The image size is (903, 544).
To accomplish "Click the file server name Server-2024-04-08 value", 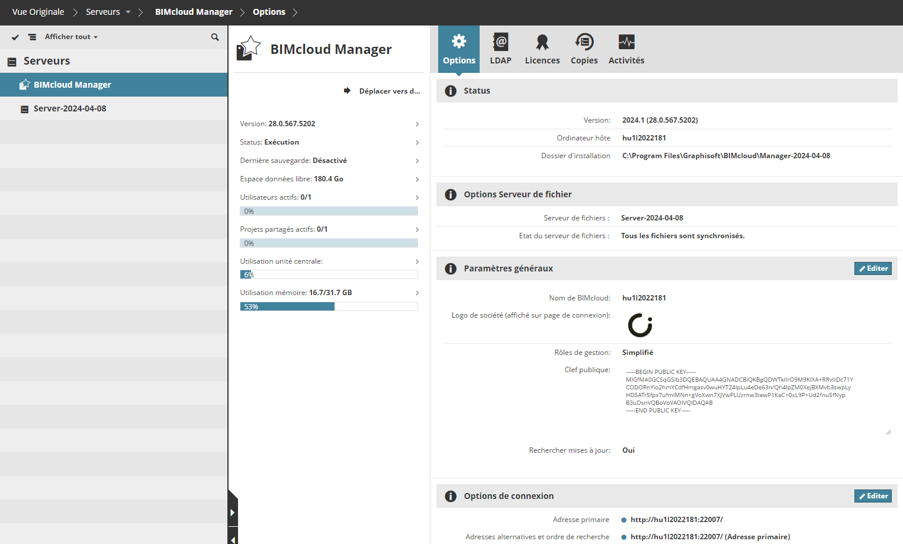I will point(652,218).
